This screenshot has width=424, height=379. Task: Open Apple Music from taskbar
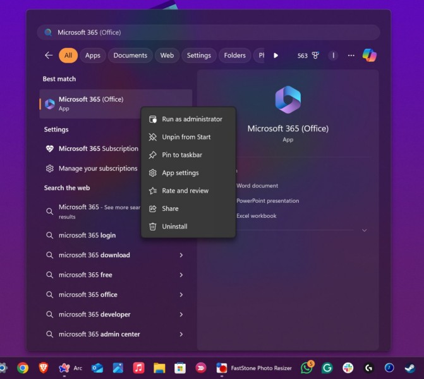138,368
